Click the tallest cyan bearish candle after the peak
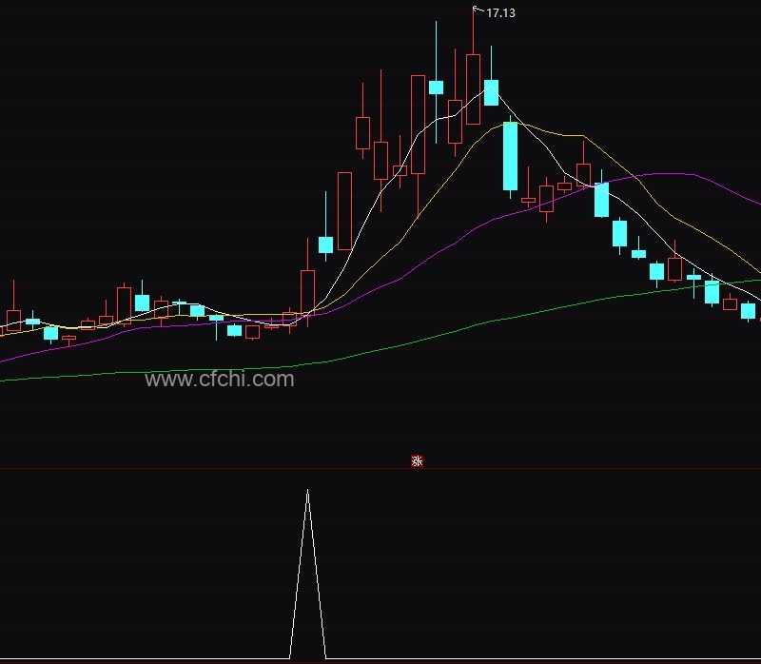This screenshot has height=664, width=761. point(510,156)
